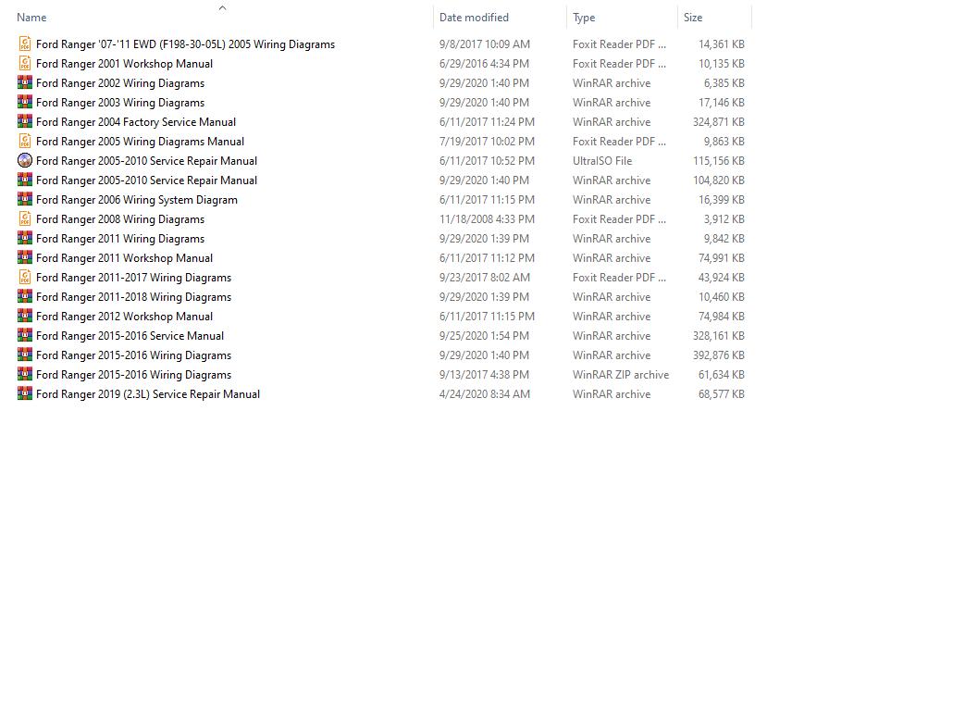Click the WinRAR icon of the 104,820 KB 2005-2010 Service Repair Manual
965x722 pixels.
click(x=25, y=180)
